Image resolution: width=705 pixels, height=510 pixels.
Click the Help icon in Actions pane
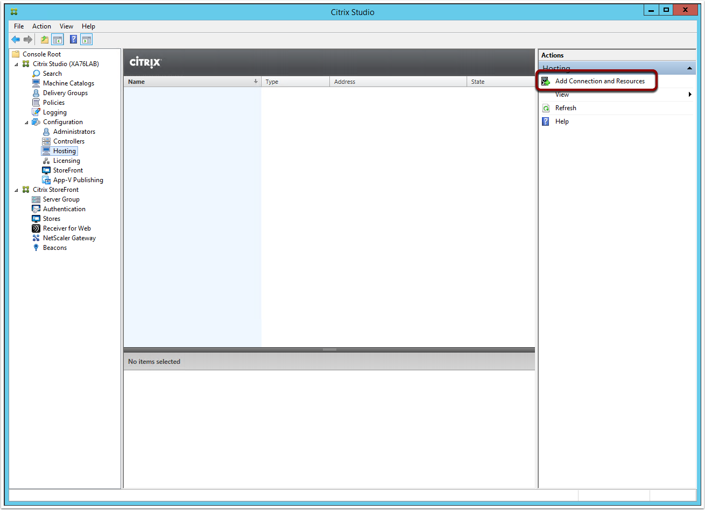(x=546, y=121)
